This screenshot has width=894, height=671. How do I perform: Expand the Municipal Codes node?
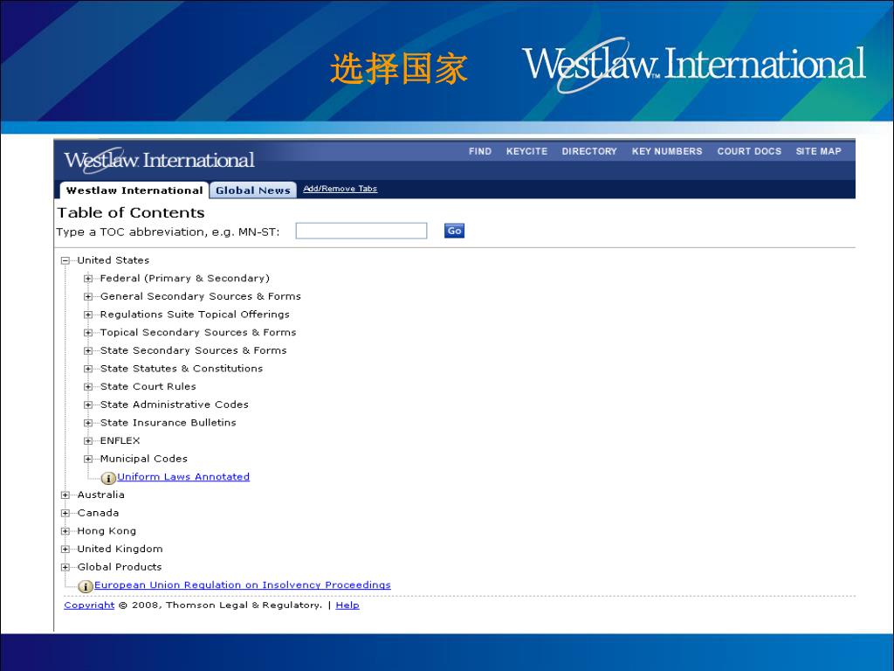88,460
